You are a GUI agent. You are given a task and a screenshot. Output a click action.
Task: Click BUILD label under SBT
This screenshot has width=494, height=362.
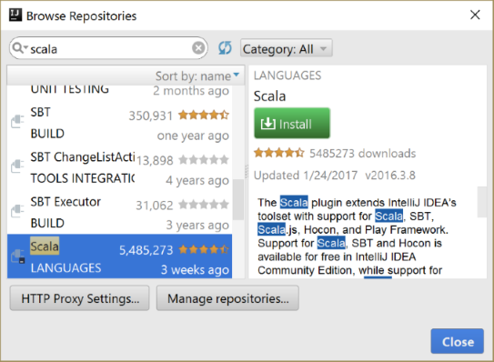47,134
